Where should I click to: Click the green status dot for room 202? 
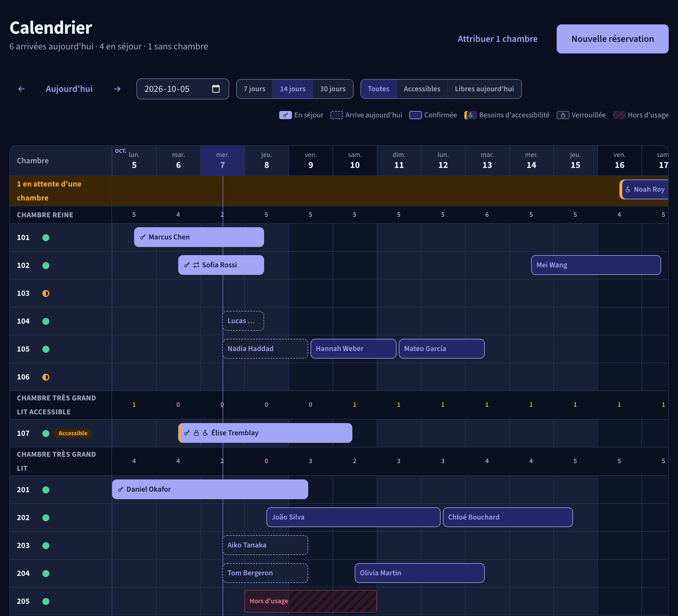[x=46, y=518]
